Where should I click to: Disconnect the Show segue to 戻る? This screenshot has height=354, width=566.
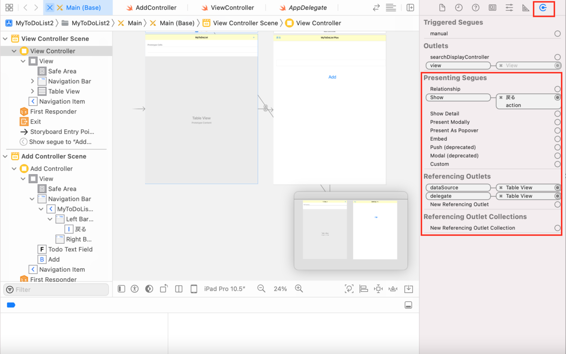pyautogui.click(x=501, y=97)
